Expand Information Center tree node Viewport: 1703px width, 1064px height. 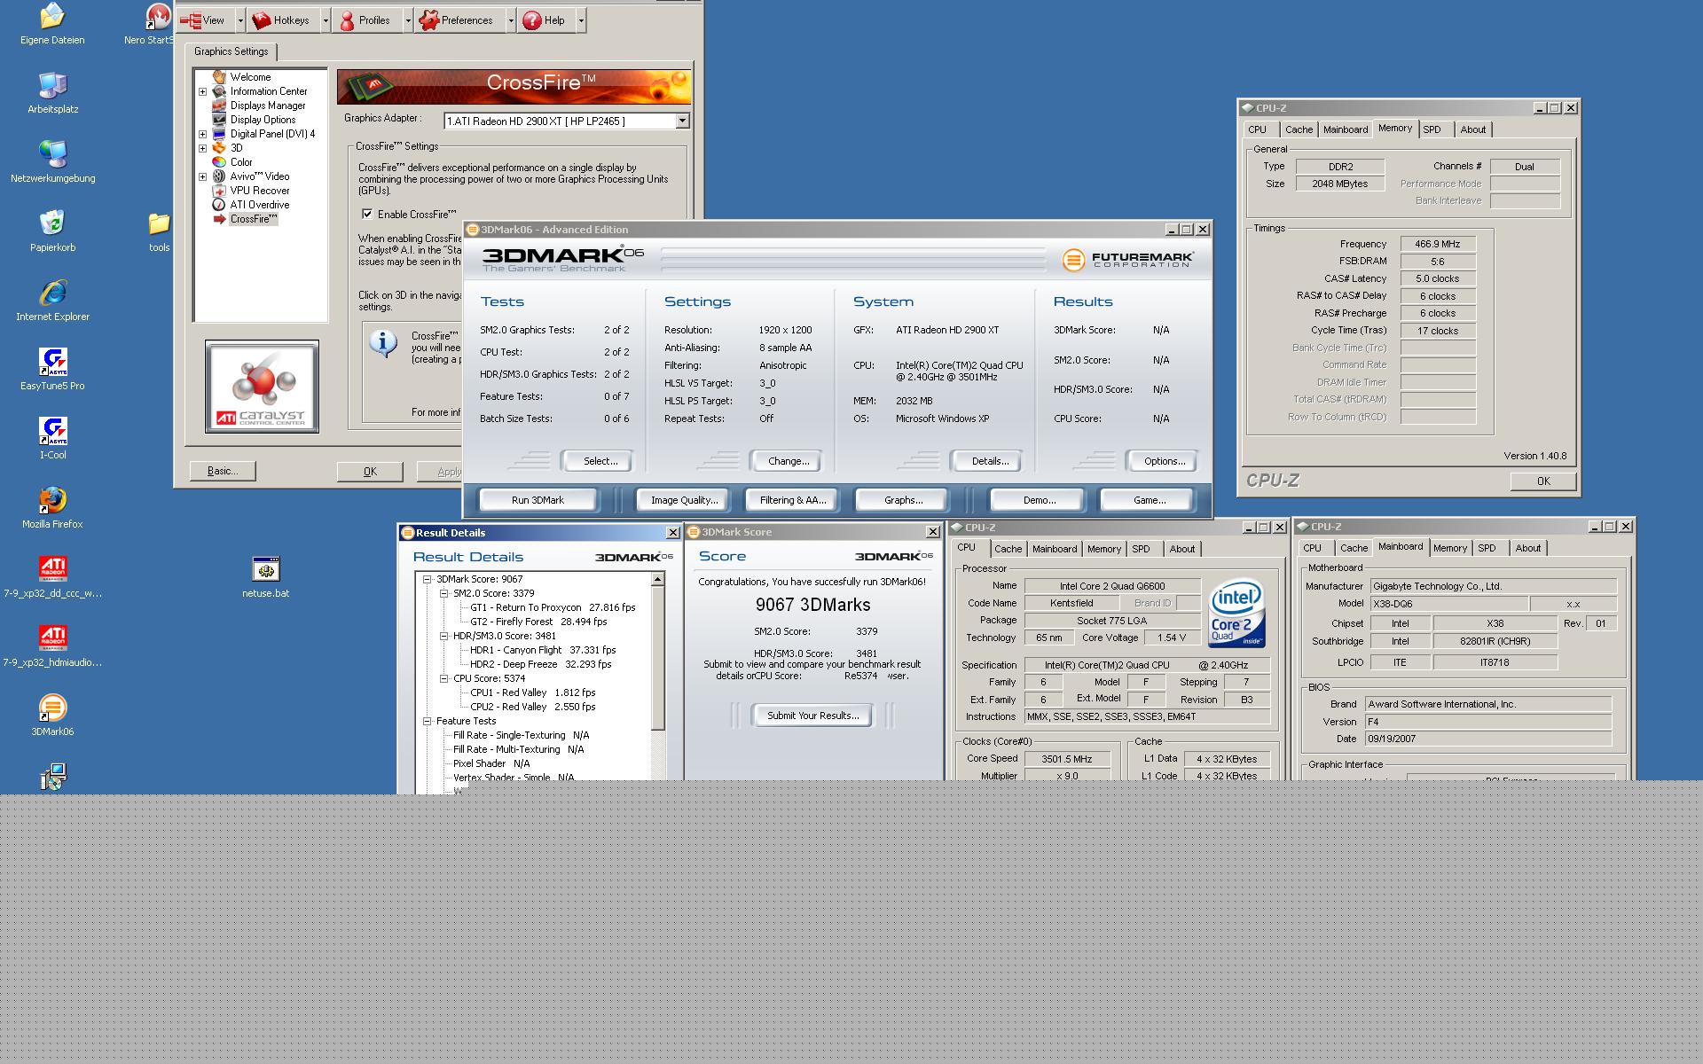(202, 91)
